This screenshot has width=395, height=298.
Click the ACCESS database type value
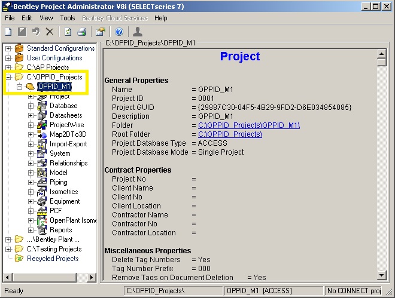[212, 143]
